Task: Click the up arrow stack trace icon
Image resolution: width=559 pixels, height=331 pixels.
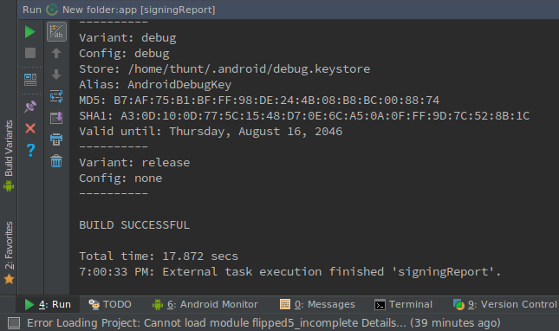Action: pyautogui.click(x=56, y=53)
